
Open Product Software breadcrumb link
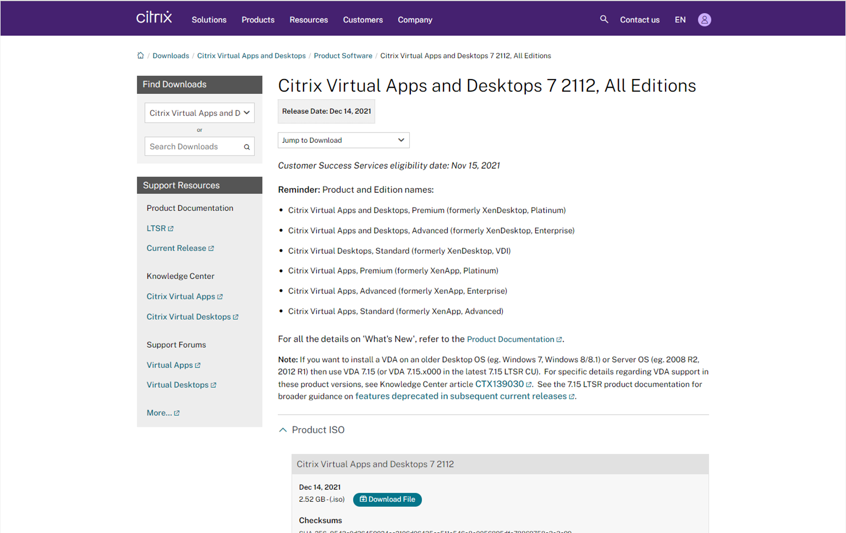(343, 55)
